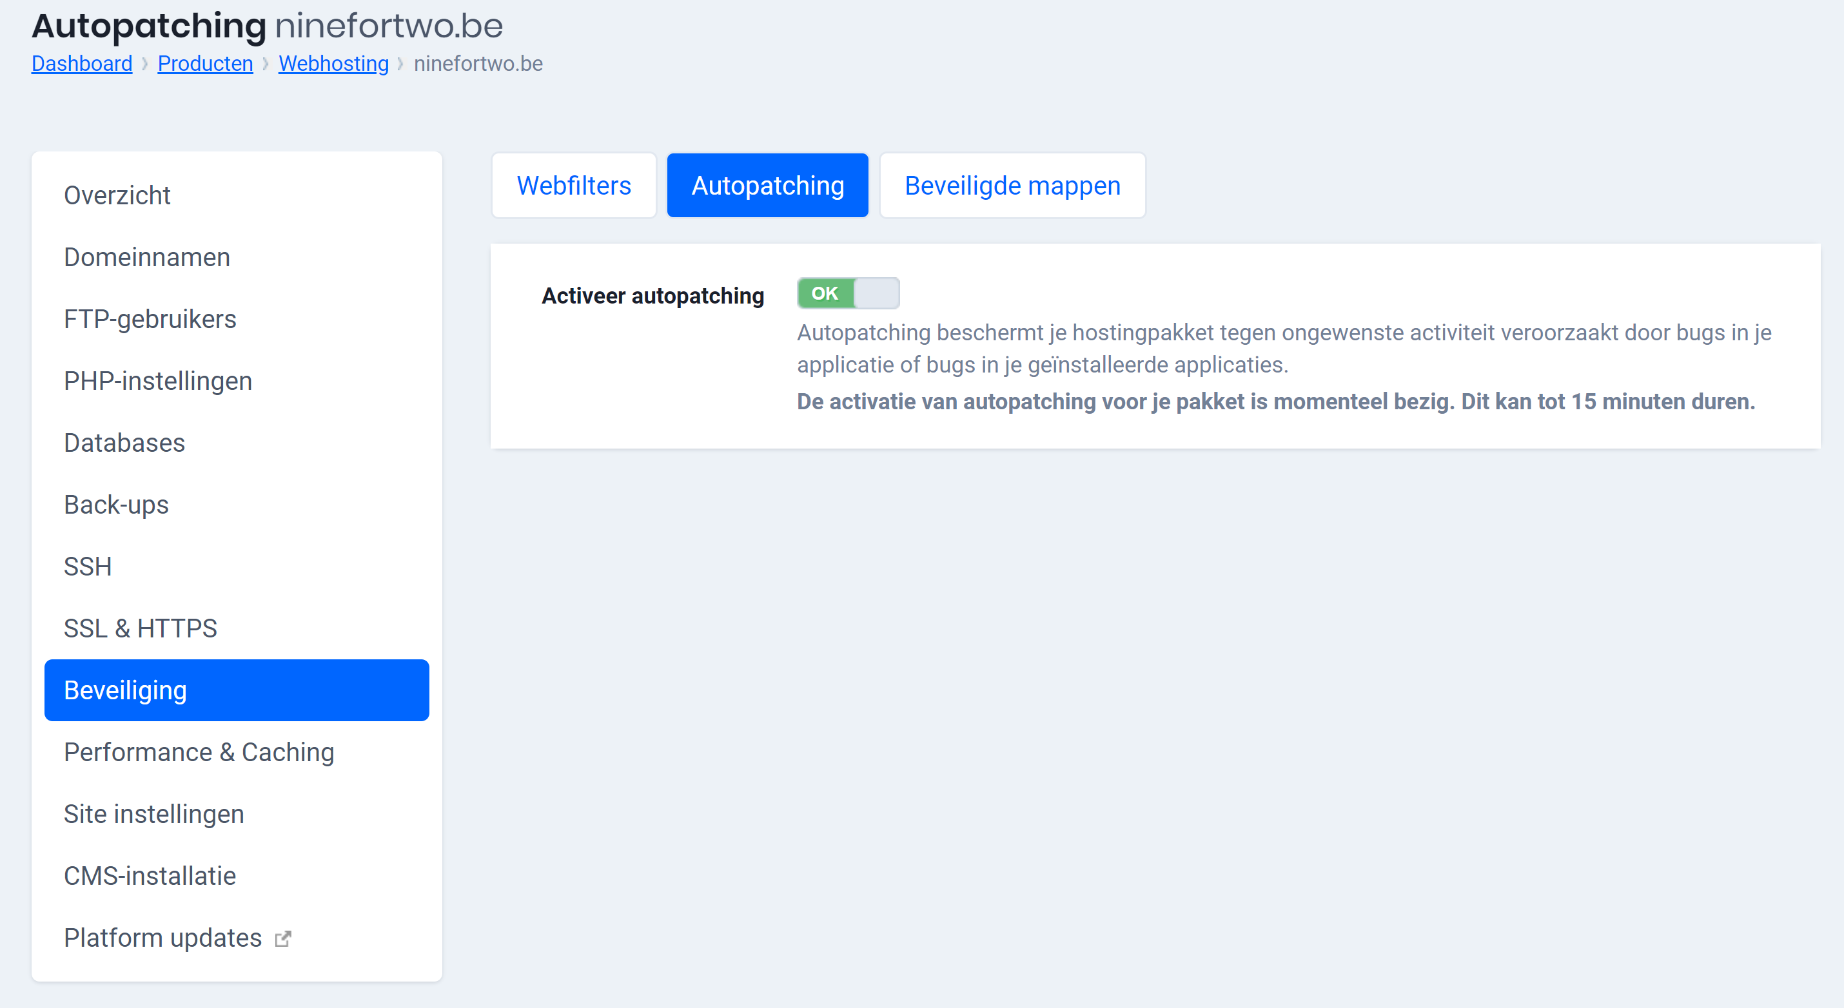Select the Autopatching tab
1844x1008 pixels.
pyautogui.click(x=767, y=184)
